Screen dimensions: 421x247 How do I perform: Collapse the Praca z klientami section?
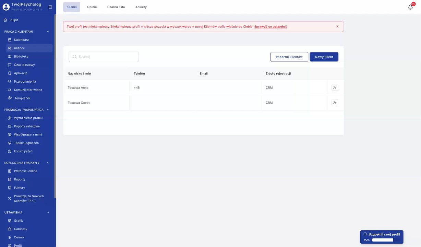(x=48, y=32)
